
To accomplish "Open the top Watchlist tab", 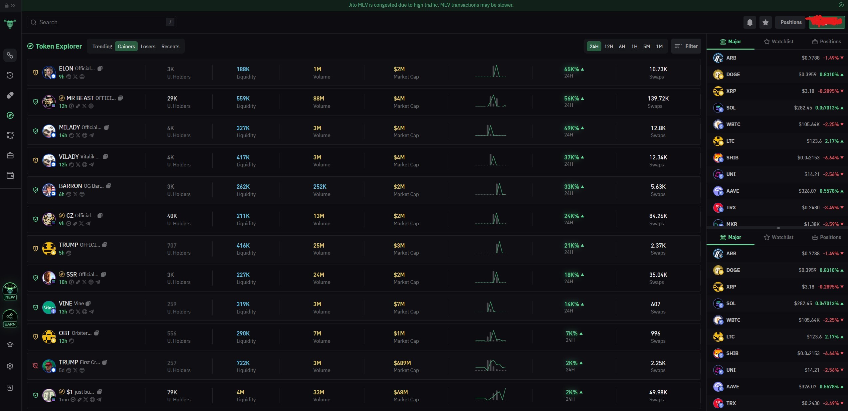I will click(778, 42).
